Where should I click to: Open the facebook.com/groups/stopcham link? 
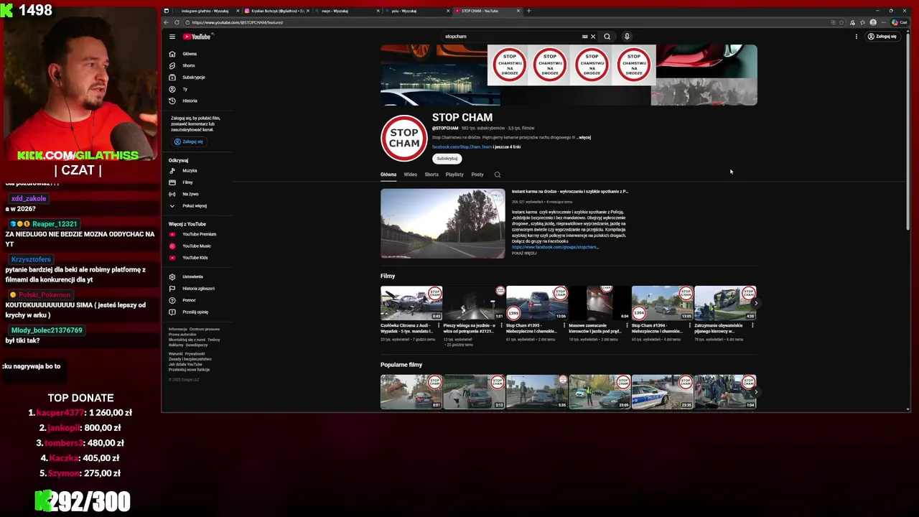coord(555,247)
